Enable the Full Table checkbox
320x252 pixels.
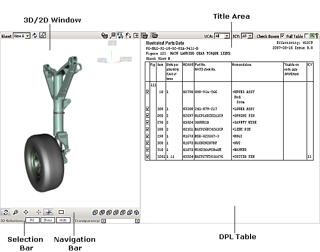(306, 36)
